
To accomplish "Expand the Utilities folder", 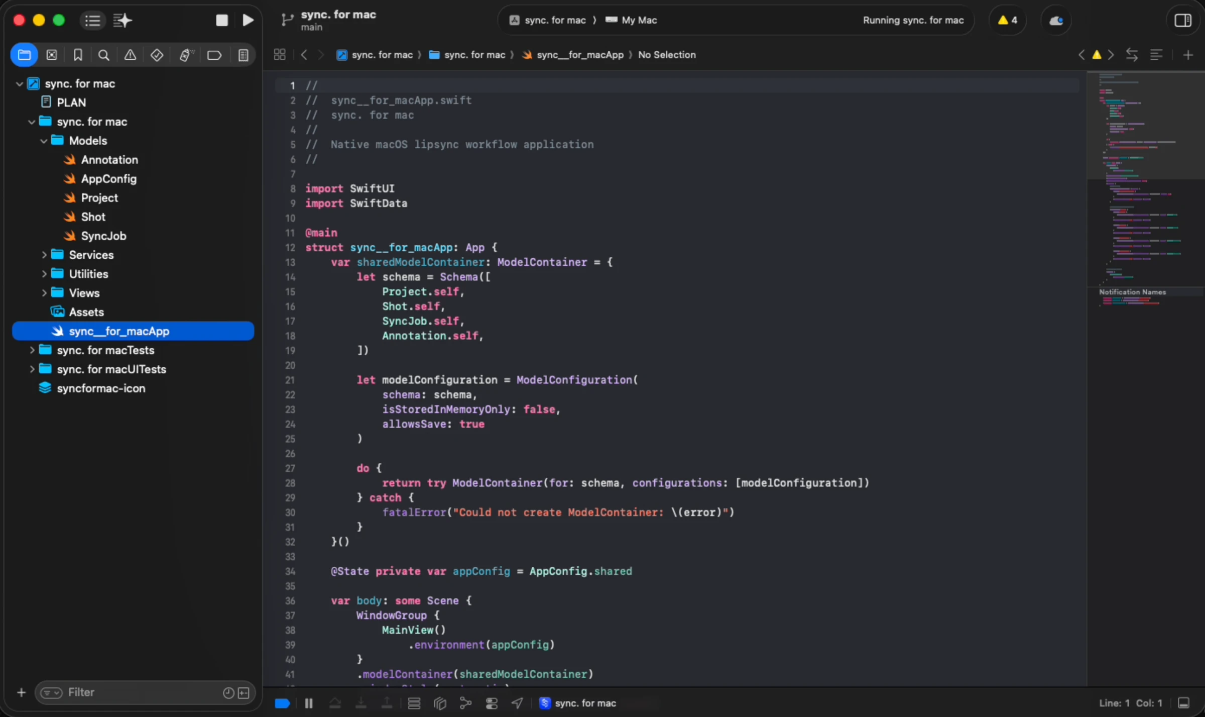I will 44,274.
